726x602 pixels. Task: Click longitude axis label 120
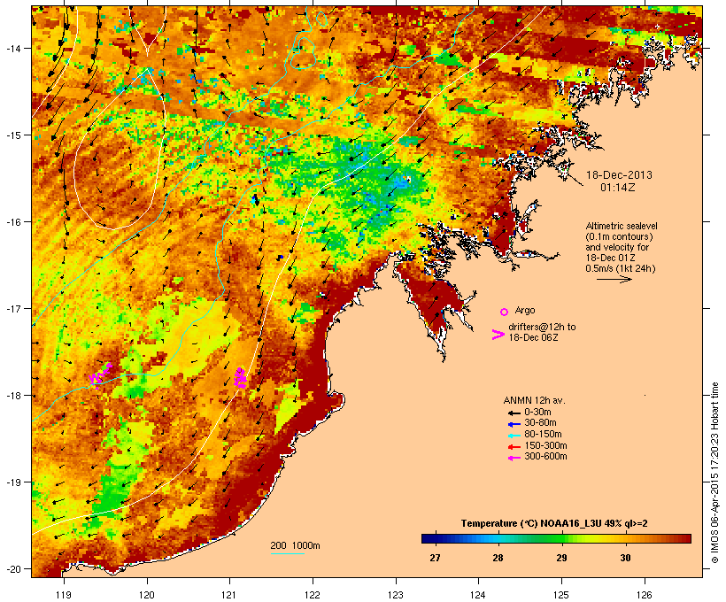(147, 595)
